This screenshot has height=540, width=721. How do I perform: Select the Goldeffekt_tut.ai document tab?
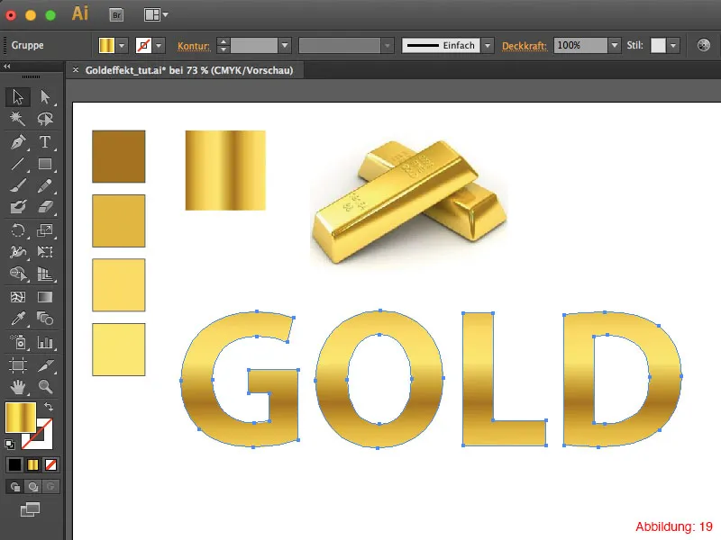click(189, 70)
